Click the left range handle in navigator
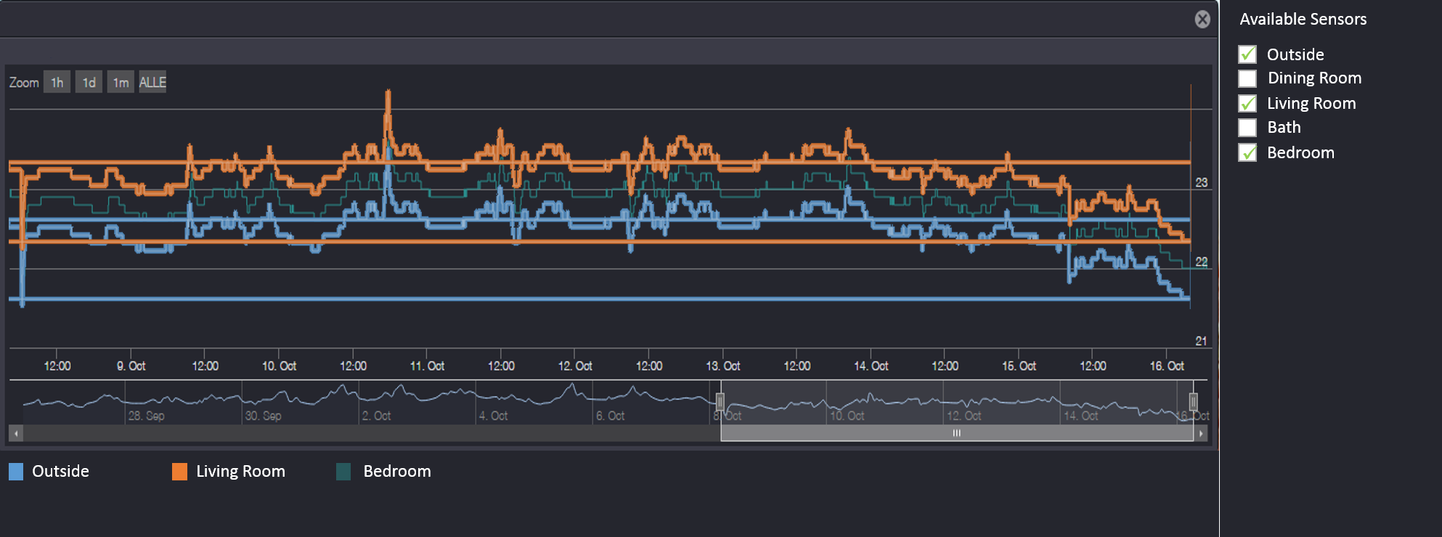This screenshot has height=537, width=1442. (x=720, y=401)
